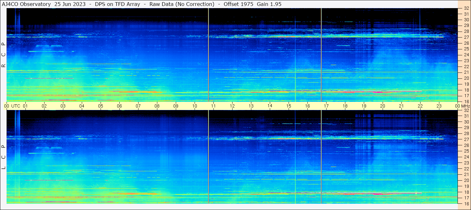
Task: Click the "02" hour tick on time axis
Action: coord(44,106)
